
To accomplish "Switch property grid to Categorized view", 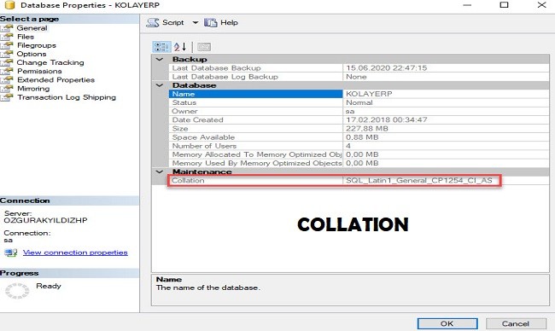I will pos(161,47).
